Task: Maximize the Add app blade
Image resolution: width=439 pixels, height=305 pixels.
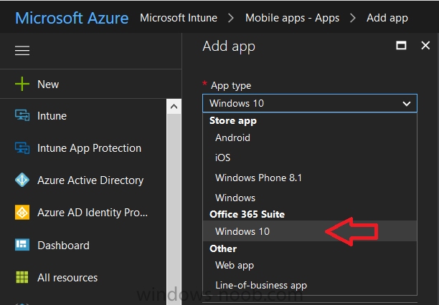Action: (x=401, y=45)
